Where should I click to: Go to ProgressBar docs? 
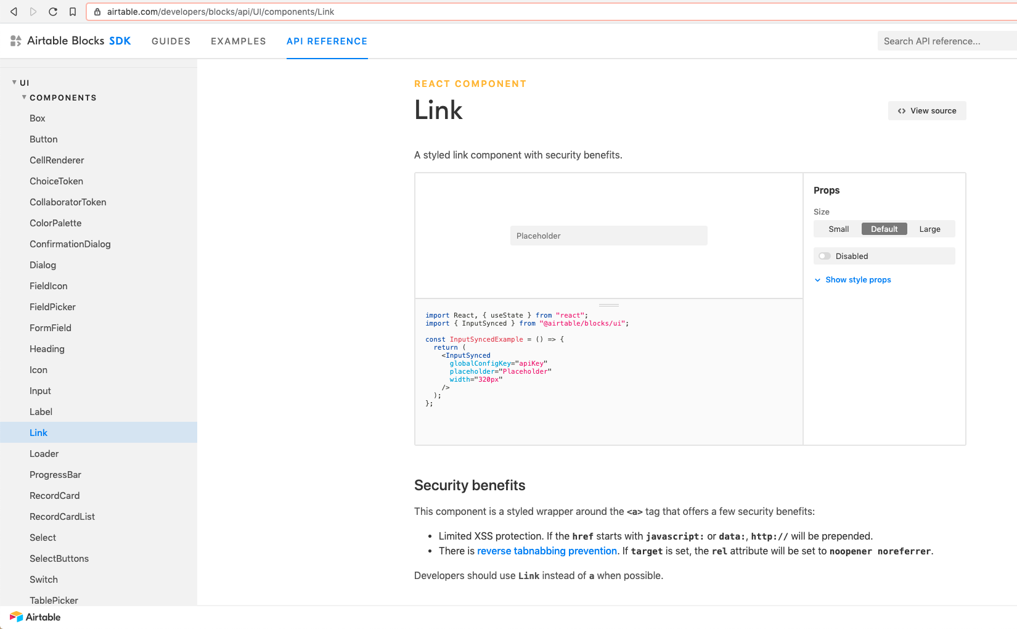55,475
